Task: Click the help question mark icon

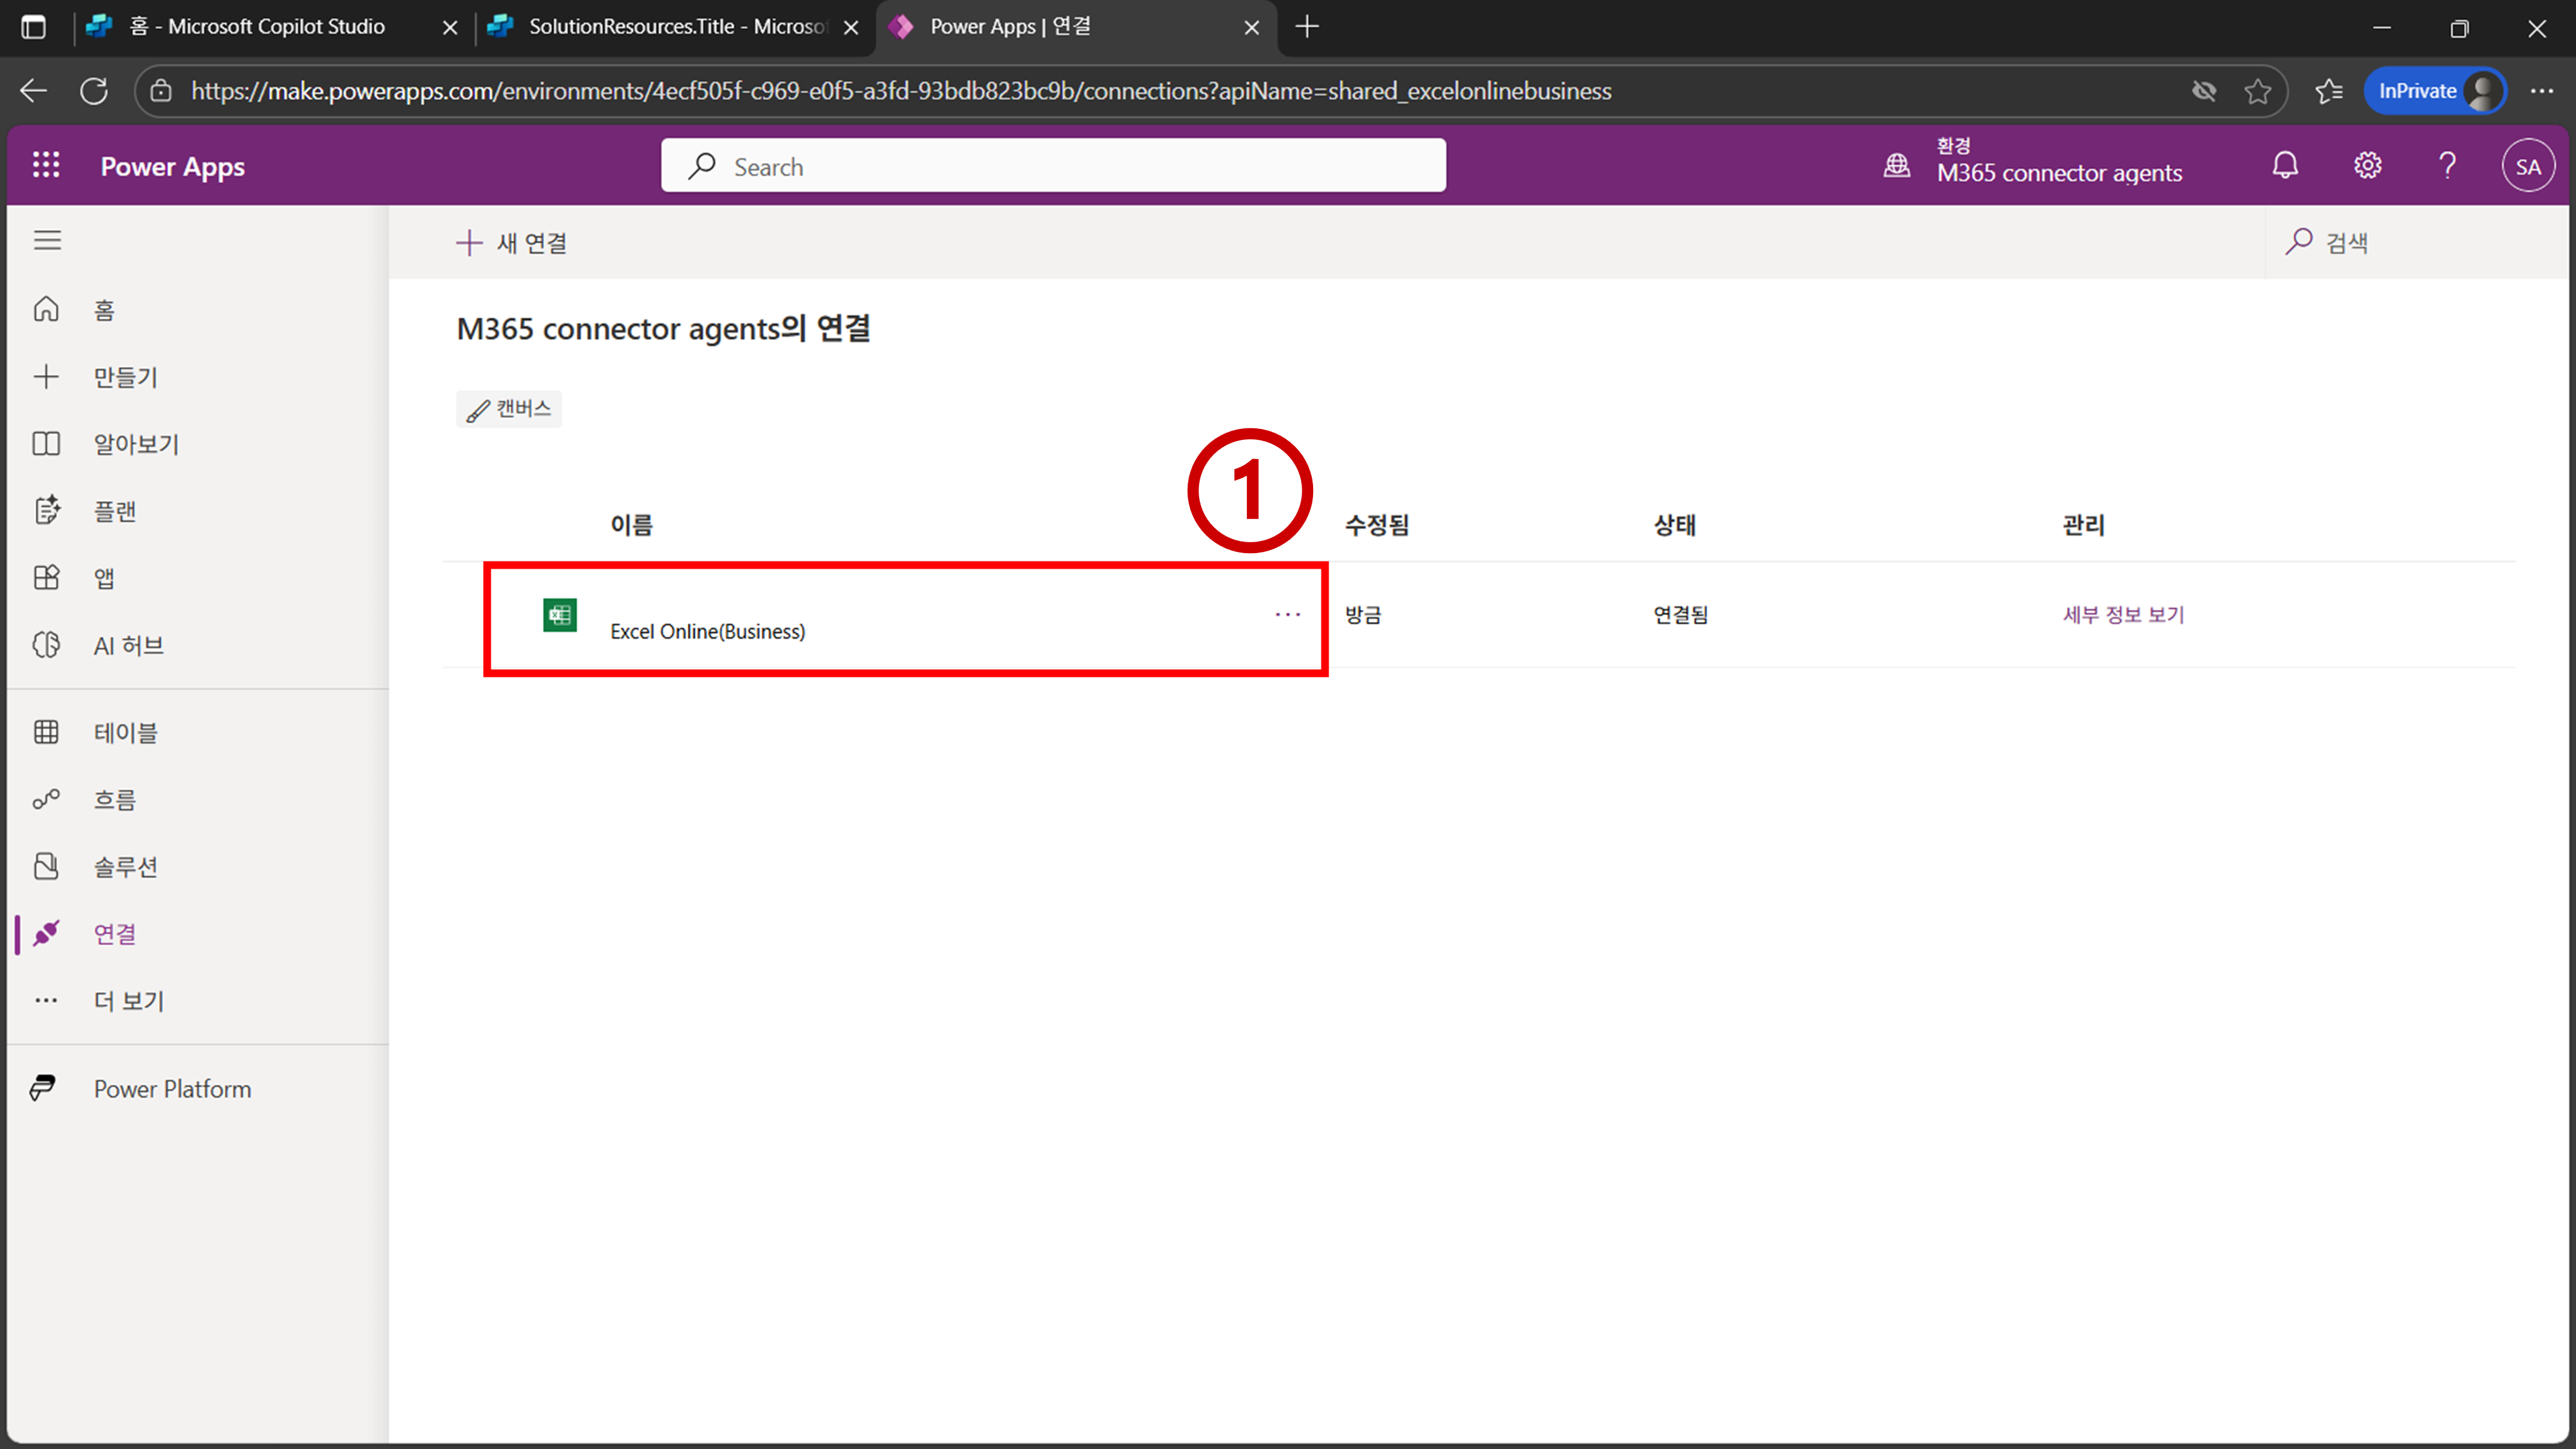Action: point(2447,165)
